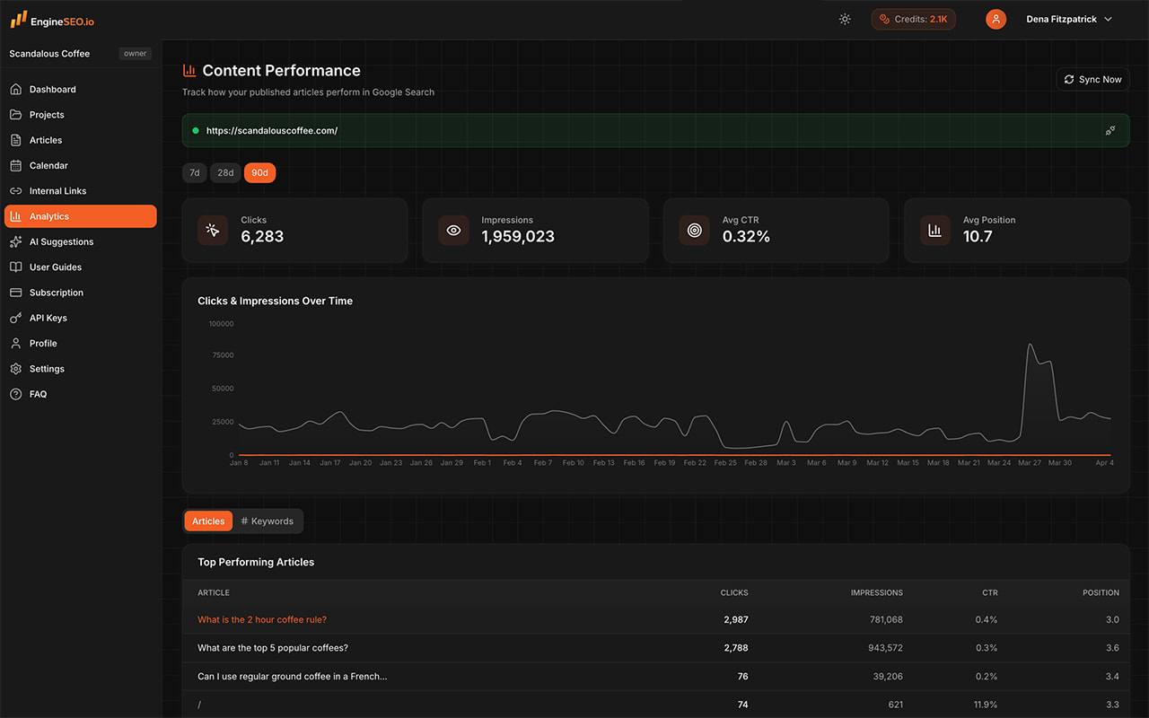
Task: Click the Avg Position chart icon
Action: point(934,230)
